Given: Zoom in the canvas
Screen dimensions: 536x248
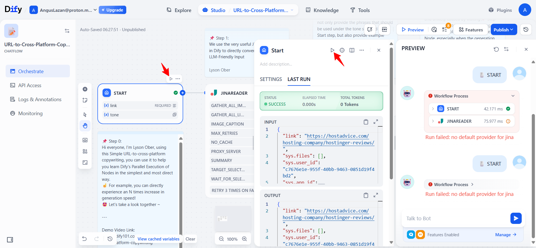Looking at the screenshot, I should 244,239.
